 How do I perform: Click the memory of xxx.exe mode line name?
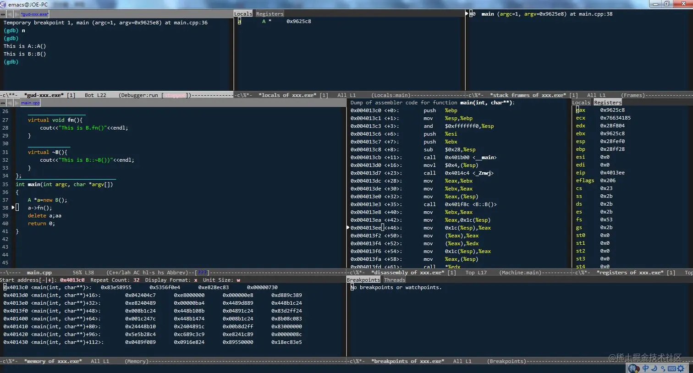point(53,362)
